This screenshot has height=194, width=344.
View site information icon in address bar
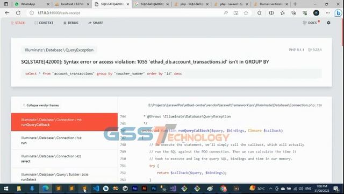coord(32,13)
